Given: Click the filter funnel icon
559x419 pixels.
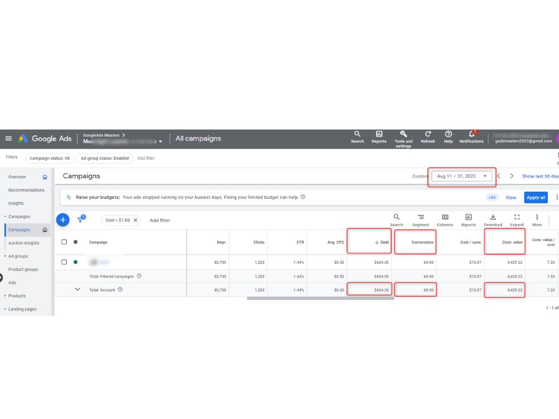Looking at the screenshot, I should [x=81, y=219].
